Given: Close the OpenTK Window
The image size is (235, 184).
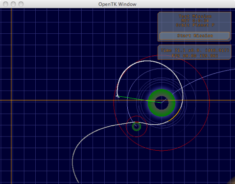Looking at the screenshot, I should tap(5, 4).
